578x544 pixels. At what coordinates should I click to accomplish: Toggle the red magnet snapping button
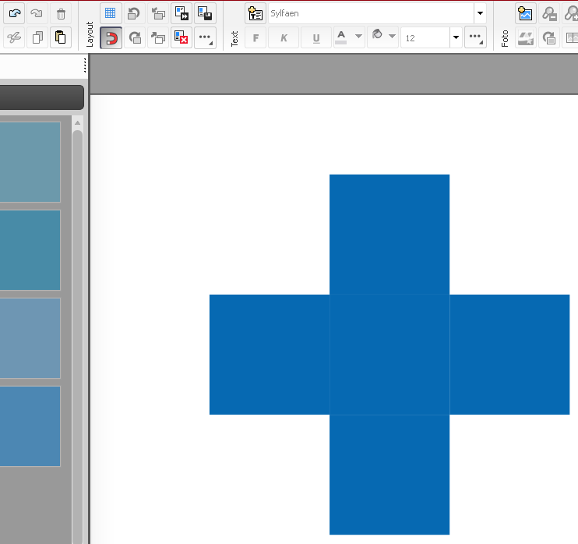(111, 37)
